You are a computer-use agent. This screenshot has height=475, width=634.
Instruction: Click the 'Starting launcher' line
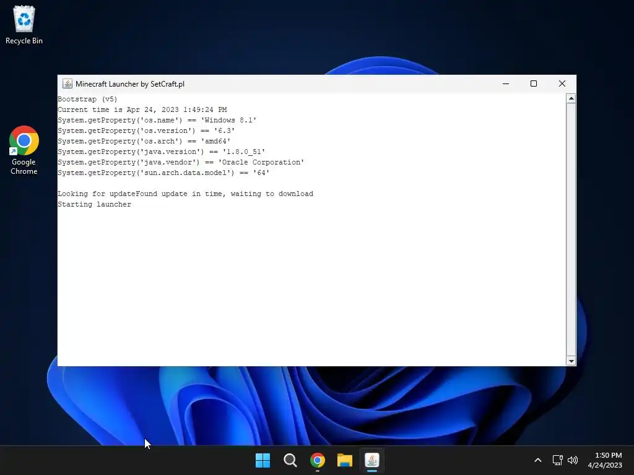pos(94,204)
